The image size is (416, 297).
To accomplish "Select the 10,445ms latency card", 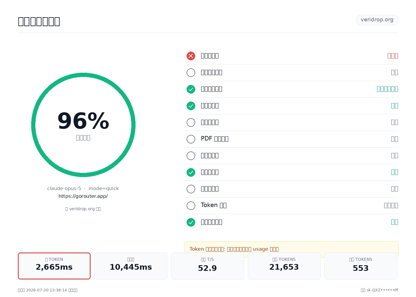I will coord(131,266).
